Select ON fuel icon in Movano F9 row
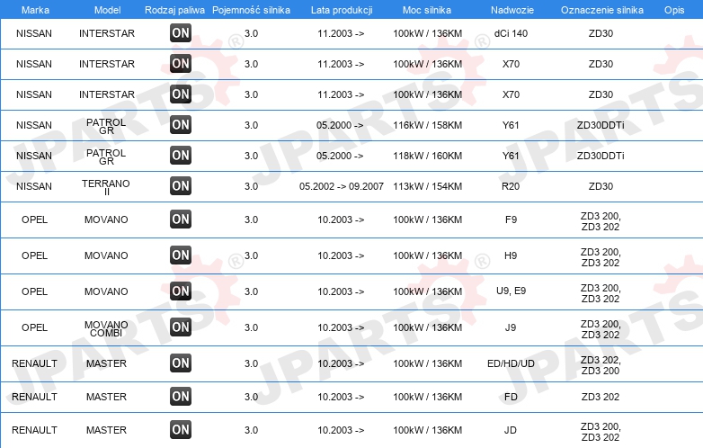This screenshot has width=703, height=448. pyautogui.click(x=181, y=220)
